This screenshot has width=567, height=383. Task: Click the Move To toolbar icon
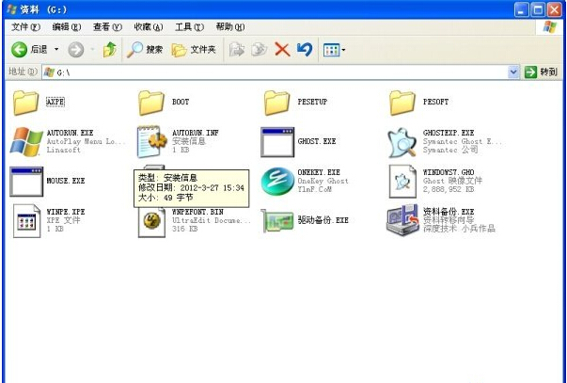click(x=237, y=49)
